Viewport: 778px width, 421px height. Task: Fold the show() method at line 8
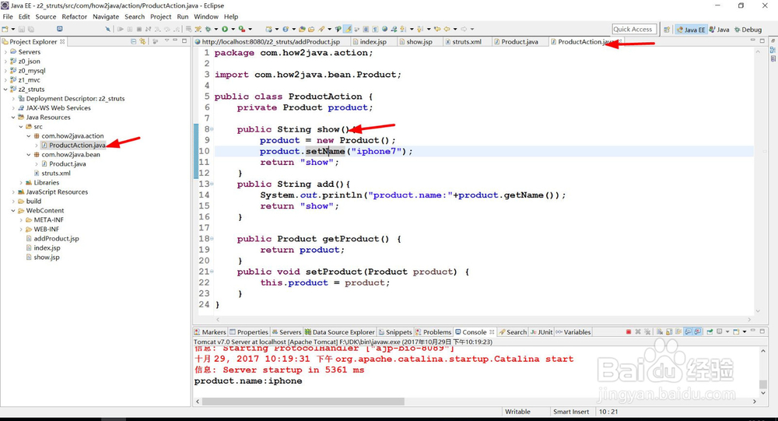coord(212,129)
